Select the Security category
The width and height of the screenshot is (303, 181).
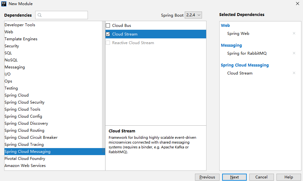(53, 46)
